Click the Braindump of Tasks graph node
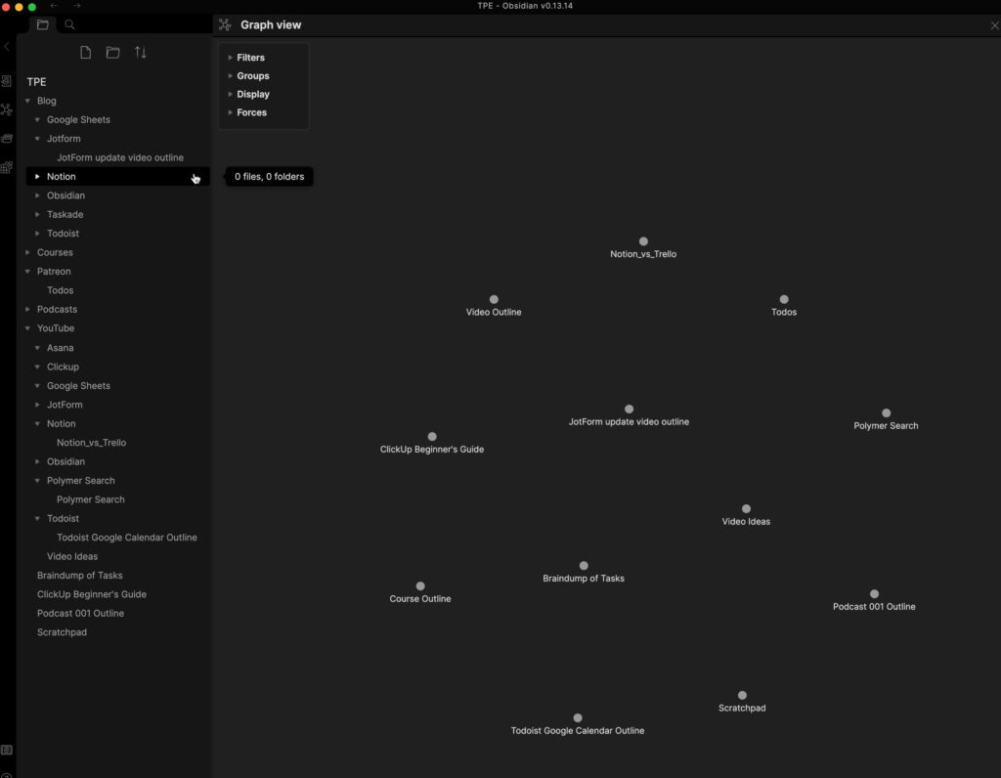This screenshot has height=778, width=1001. click(x=584, y=566)
